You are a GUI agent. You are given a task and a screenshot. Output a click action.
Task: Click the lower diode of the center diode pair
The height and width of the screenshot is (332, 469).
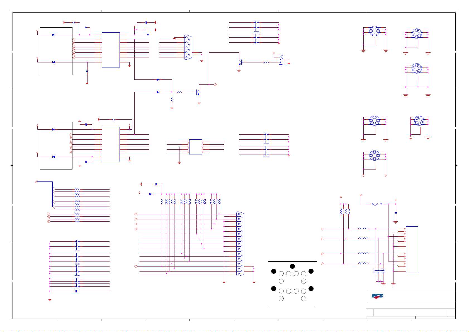[158, 92]
